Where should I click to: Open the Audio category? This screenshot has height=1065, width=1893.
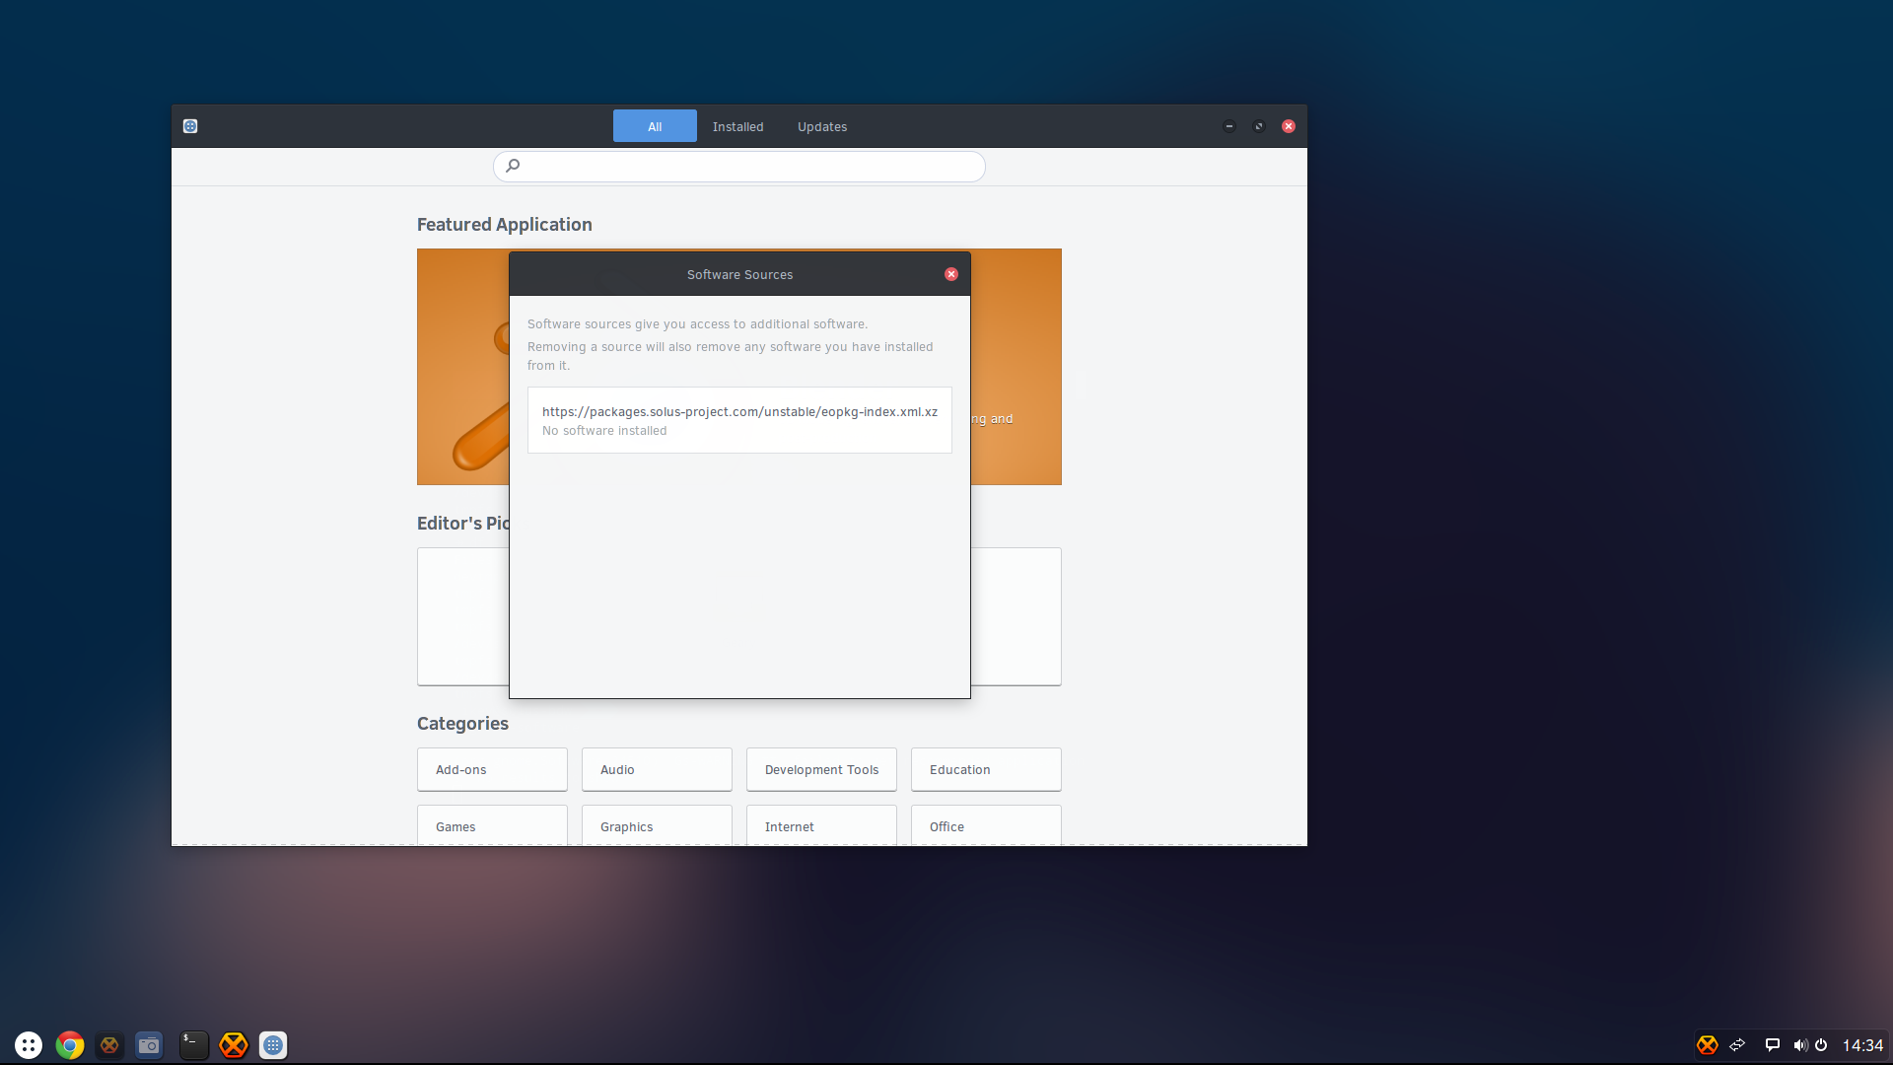coord(657,769)
